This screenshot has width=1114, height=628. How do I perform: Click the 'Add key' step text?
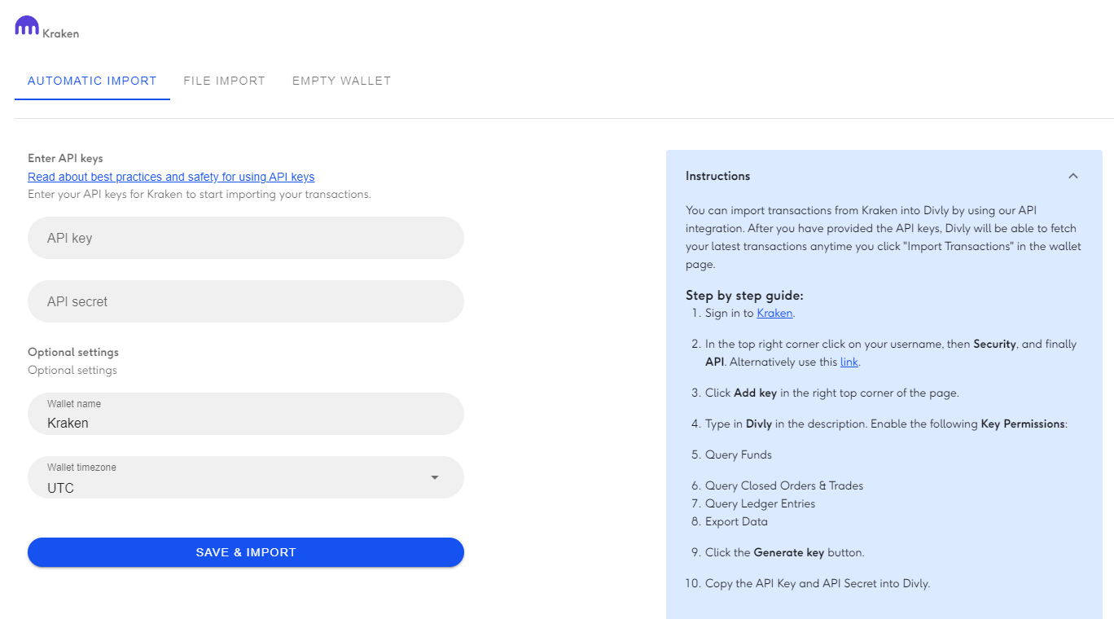[x=832, y=393]
